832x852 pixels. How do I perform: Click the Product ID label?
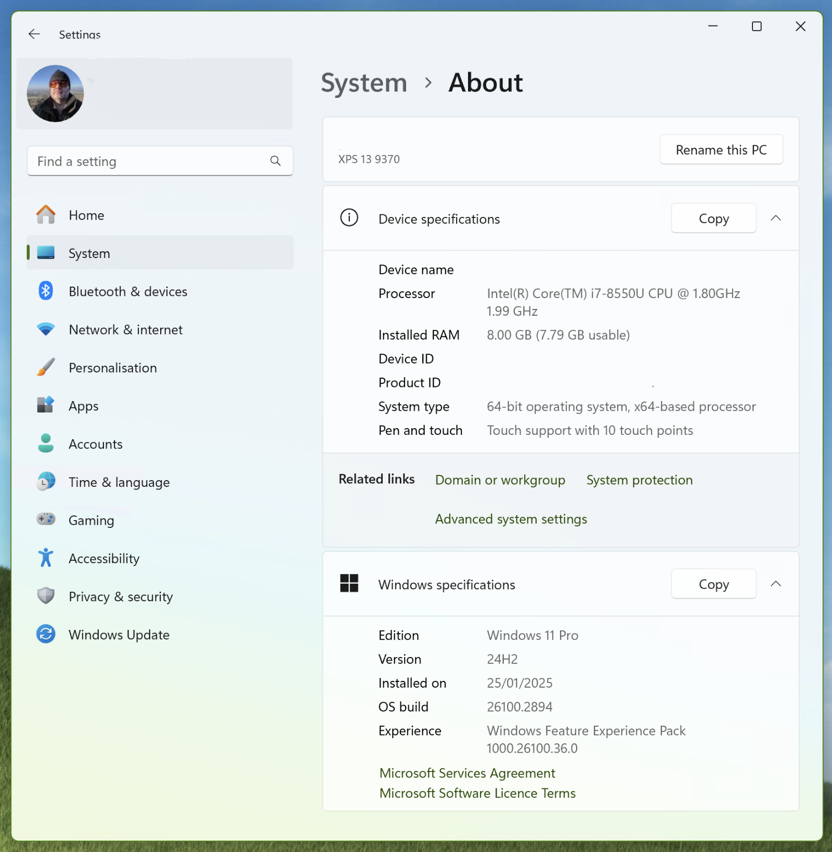[410, 383]
